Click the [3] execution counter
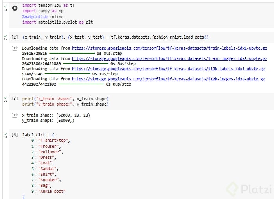Screen dimensions: 274x199 (x=15, y=99)
